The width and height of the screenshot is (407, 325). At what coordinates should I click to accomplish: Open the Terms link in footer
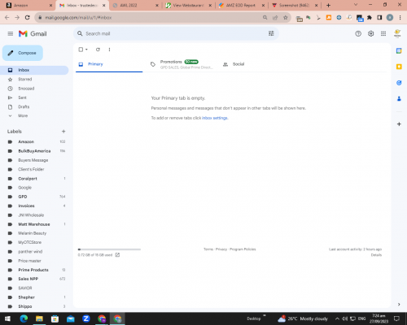pyautogui.click(x=208, y=249)
